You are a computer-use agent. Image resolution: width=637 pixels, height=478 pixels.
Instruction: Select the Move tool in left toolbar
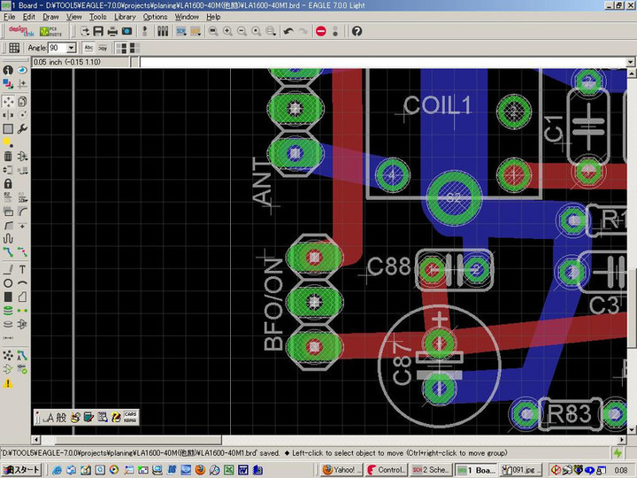coord(8,102)
